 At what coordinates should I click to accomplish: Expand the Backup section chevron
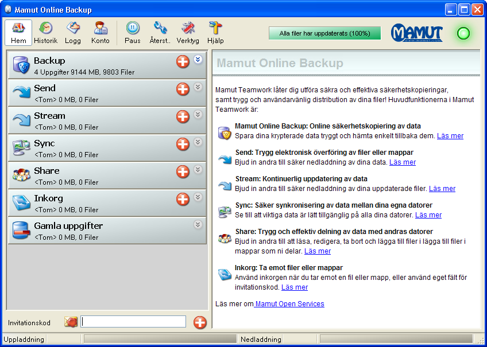[x=198, y=59]
